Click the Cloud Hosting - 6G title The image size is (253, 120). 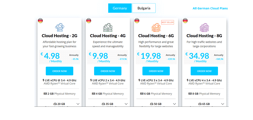(156, 36)
